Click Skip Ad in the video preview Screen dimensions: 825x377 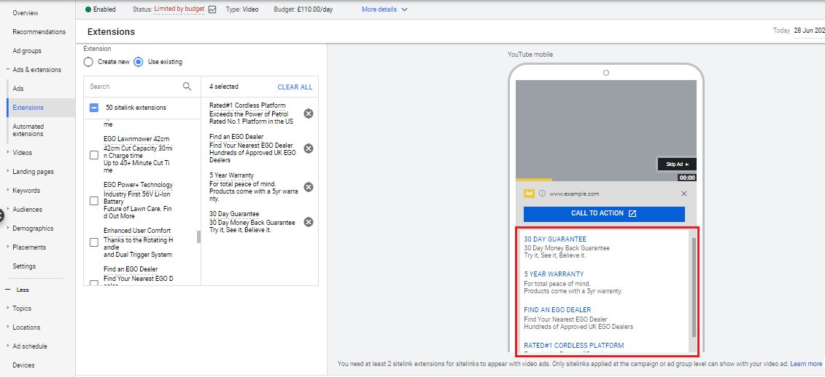[x=677, y=164]
